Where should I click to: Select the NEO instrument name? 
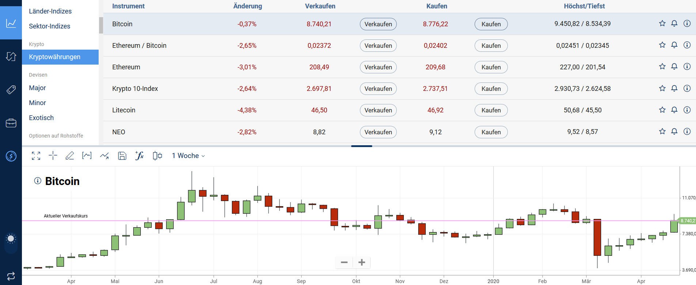coord(119,132)
